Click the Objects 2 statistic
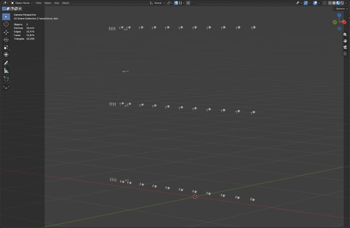 click(x=21, y=25)
